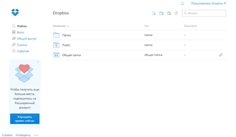Click the Public folder icon
The height and width of the screenshot is (137, 236).
[56, 45]
